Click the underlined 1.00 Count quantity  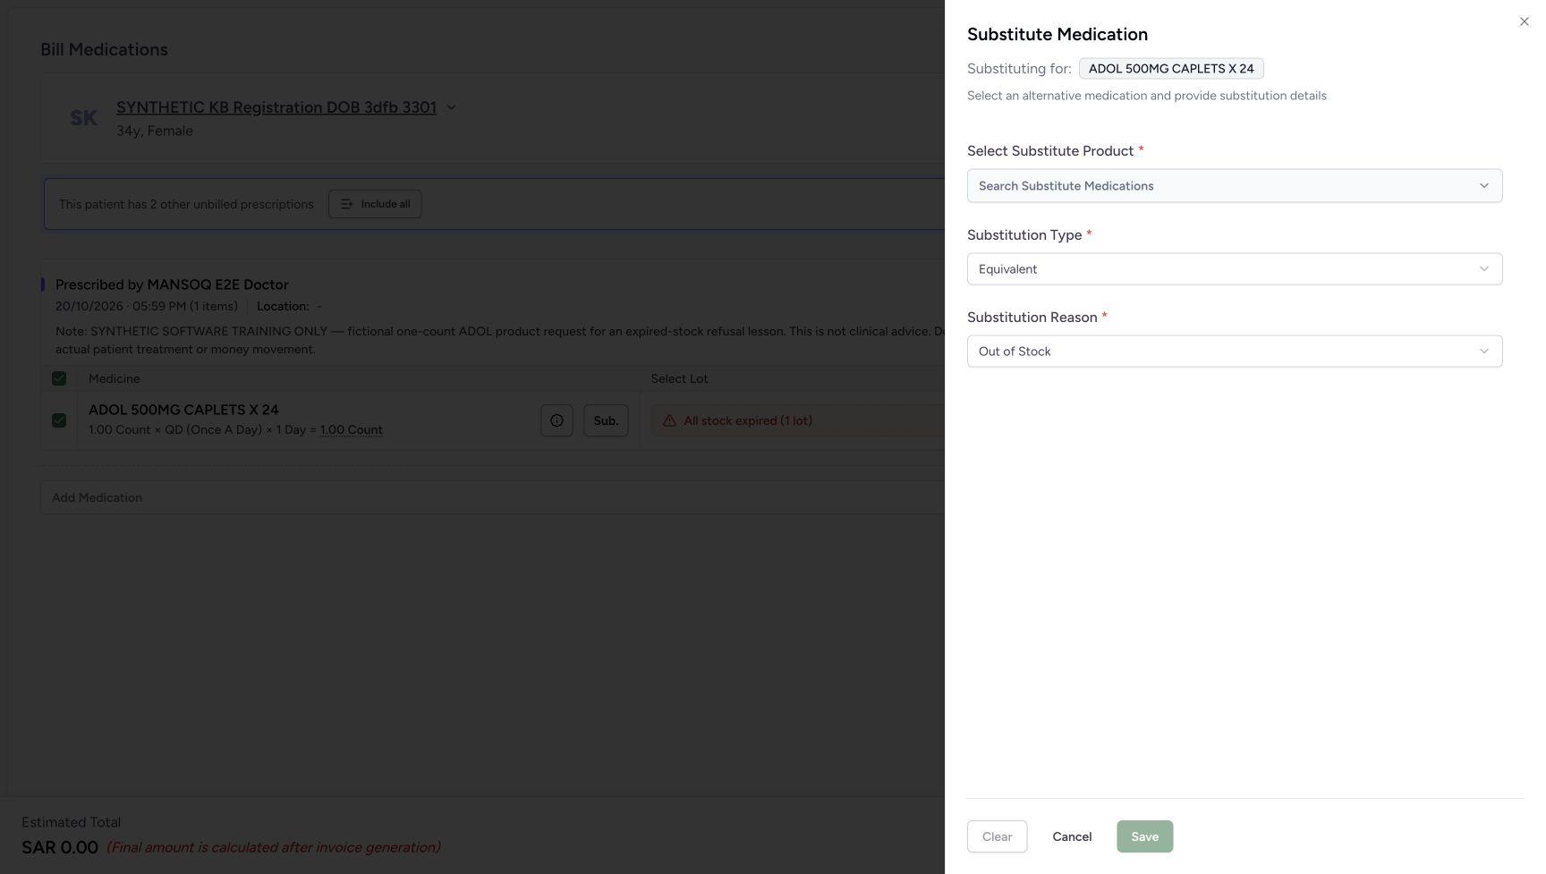tap(352, 430)
